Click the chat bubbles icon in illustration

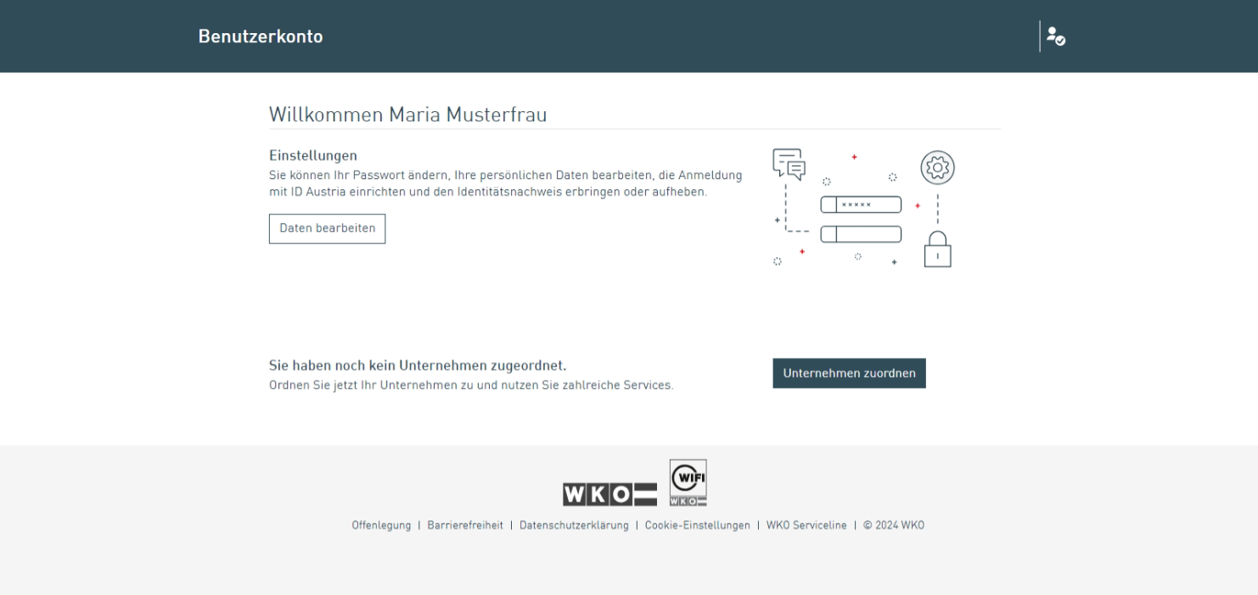pos(789,165)
